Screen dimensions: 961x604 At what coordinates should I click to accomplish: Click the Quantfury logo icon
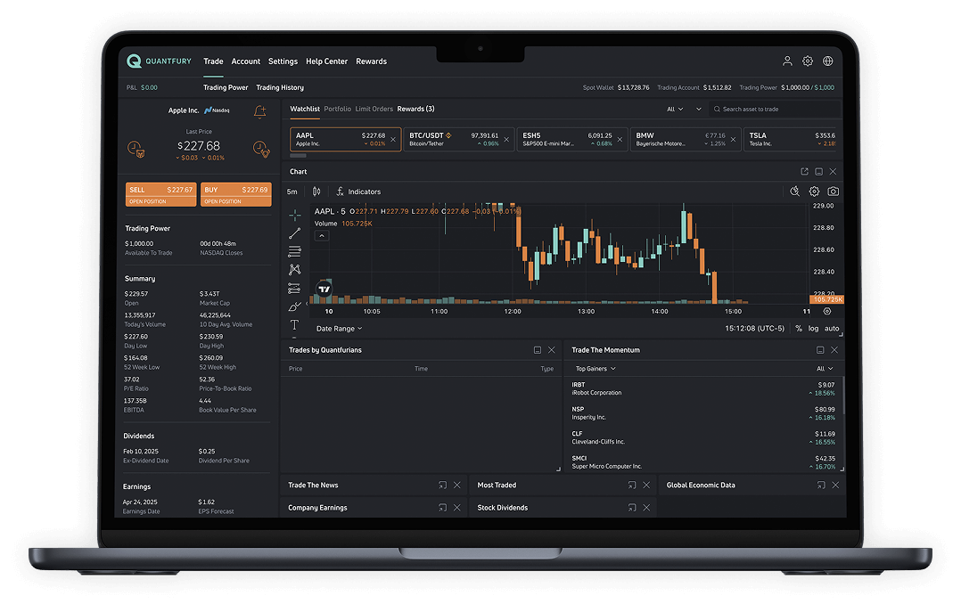point(134,61)
